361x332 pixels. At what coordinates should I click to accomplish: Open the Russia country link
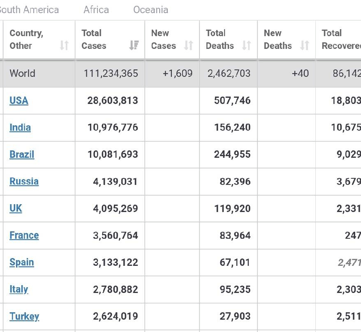[x=24, y=182]
